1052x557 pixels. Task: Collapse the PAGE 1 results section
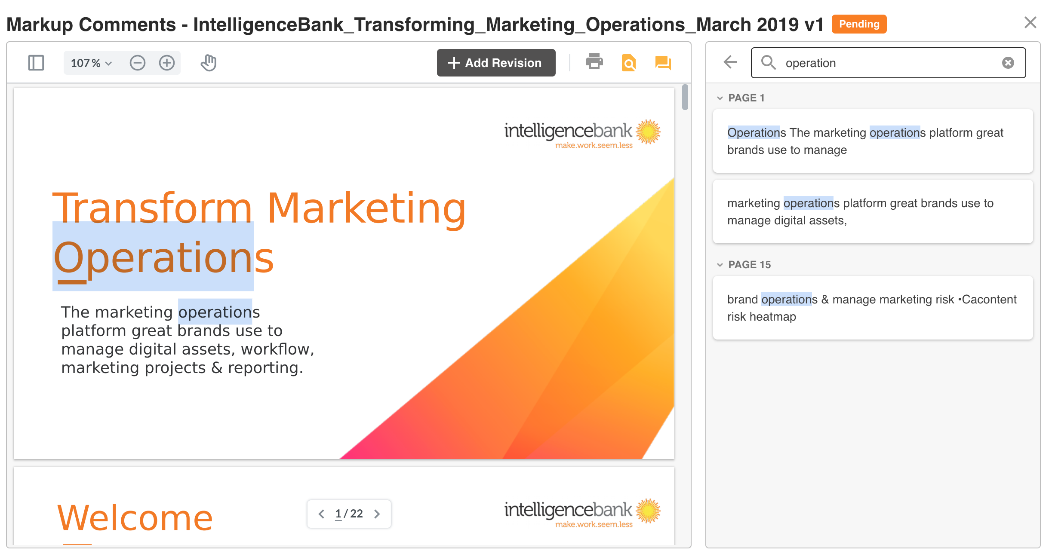[x=720, y=98]
